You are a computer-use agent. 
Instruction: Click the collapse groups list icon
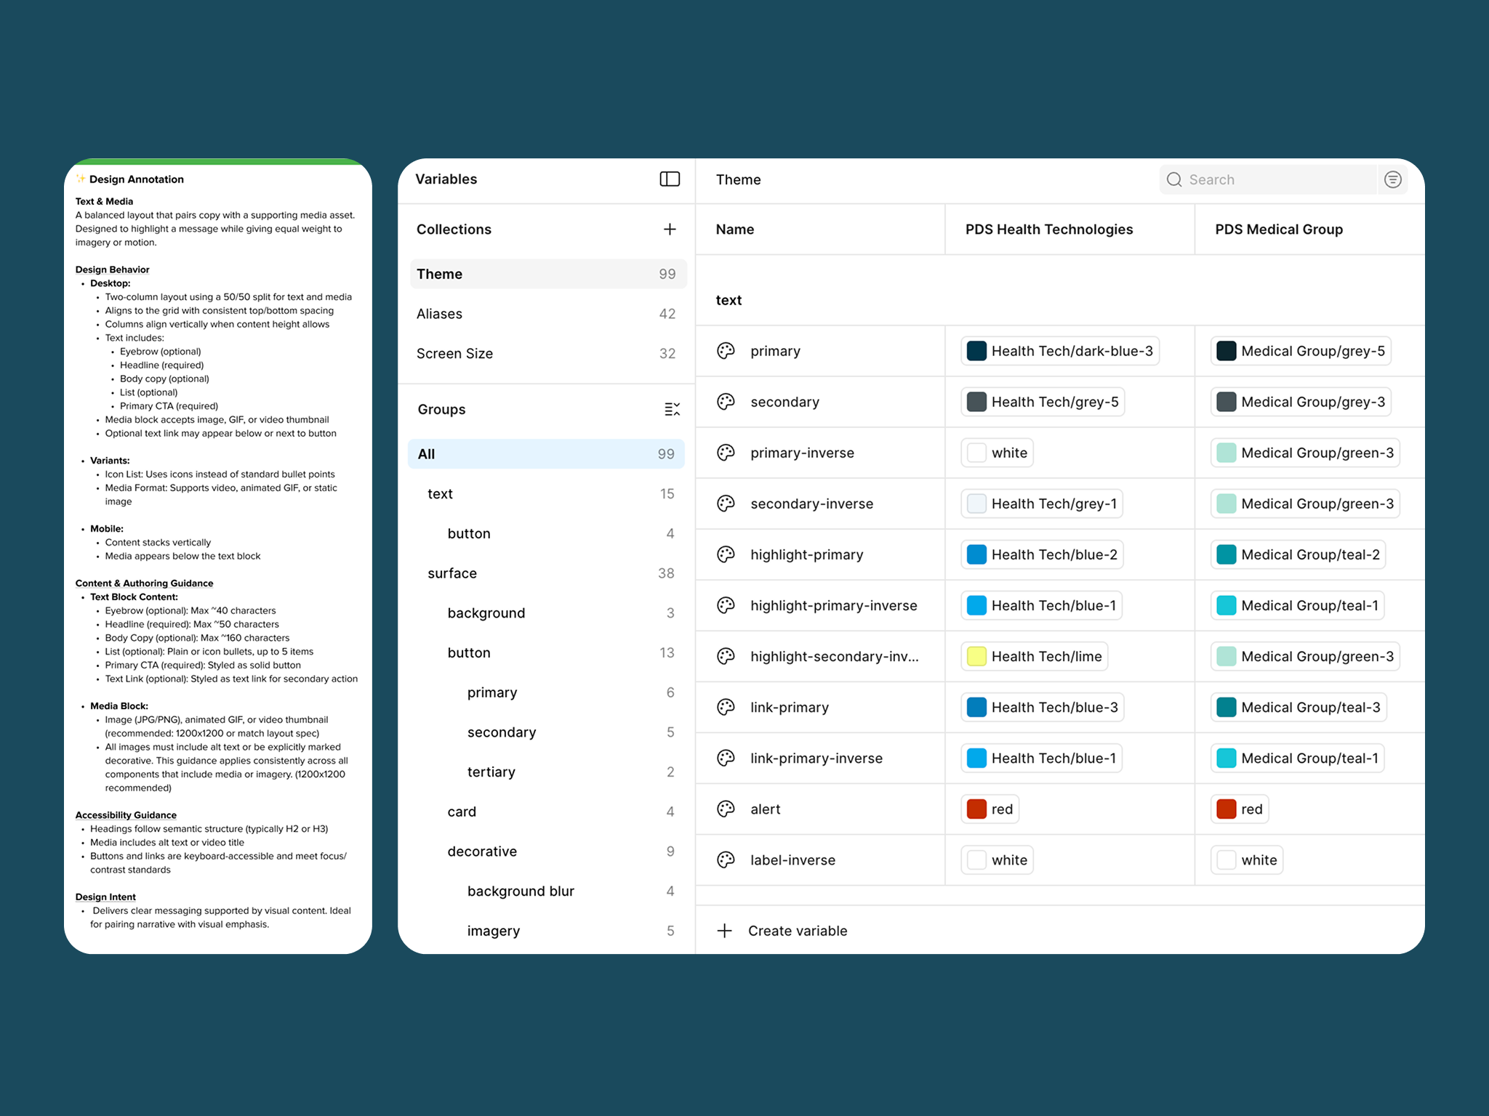[672, 409]
